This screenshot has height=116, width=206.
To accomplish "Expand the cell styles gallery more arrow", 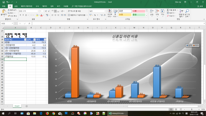I will click(146, 16).
